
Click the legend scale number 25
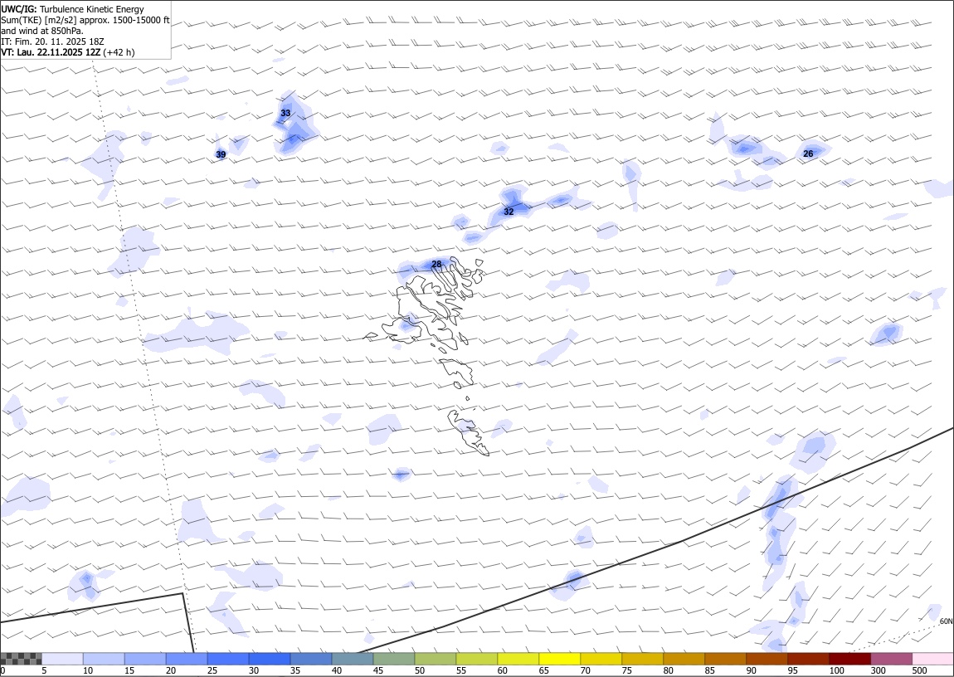point(212,670)
